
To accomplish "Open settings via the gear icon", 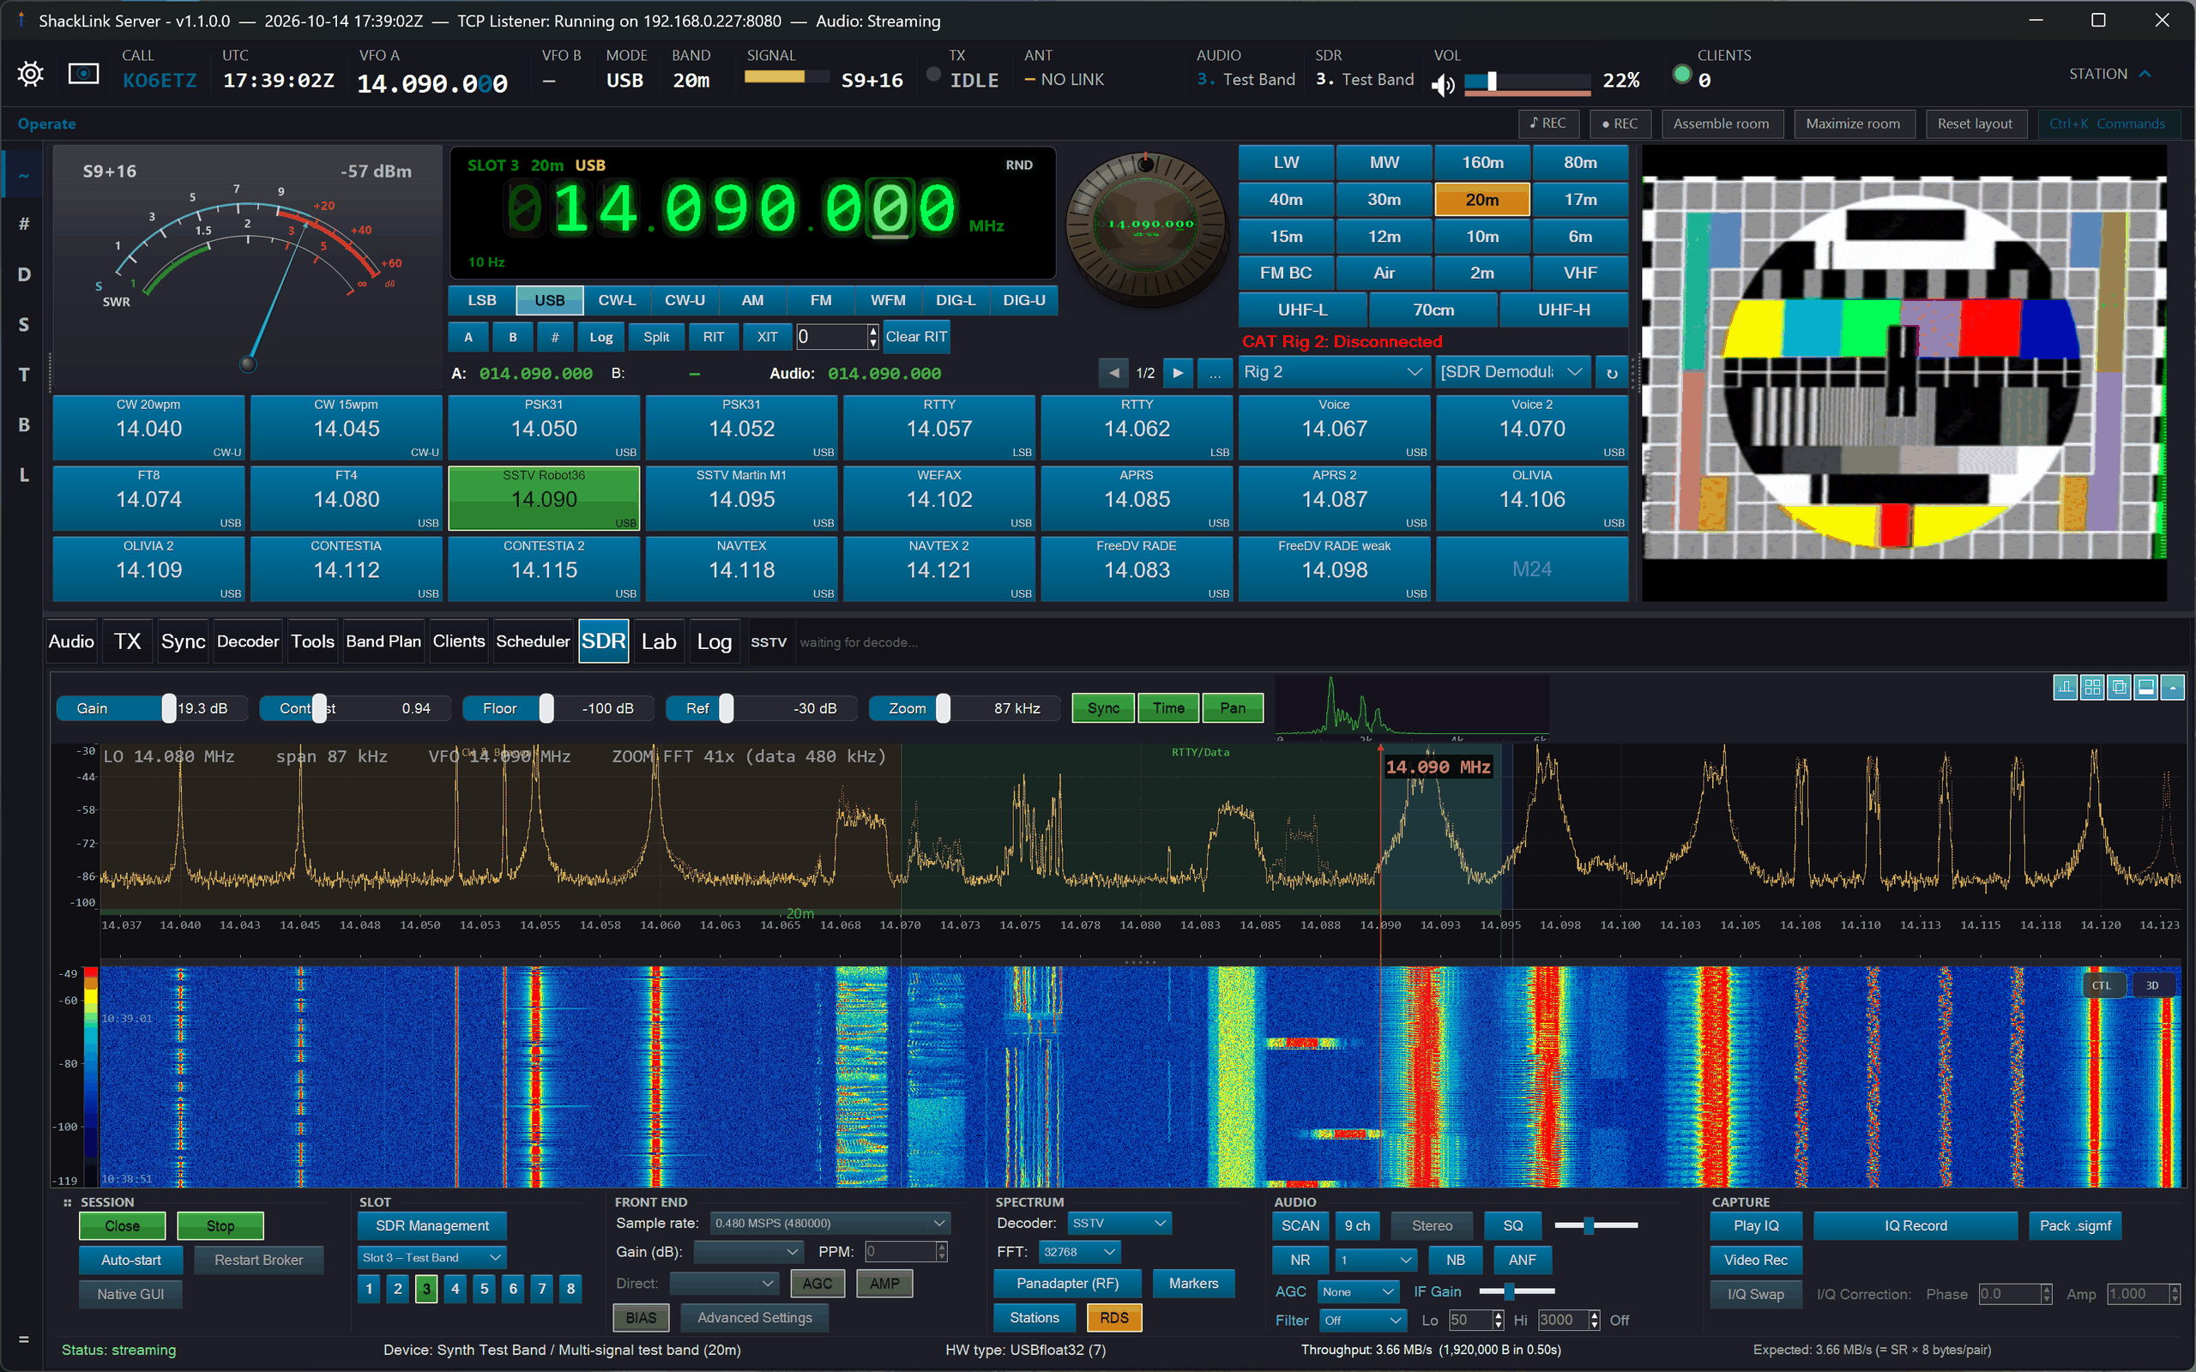I will click(x=30, y=74).
